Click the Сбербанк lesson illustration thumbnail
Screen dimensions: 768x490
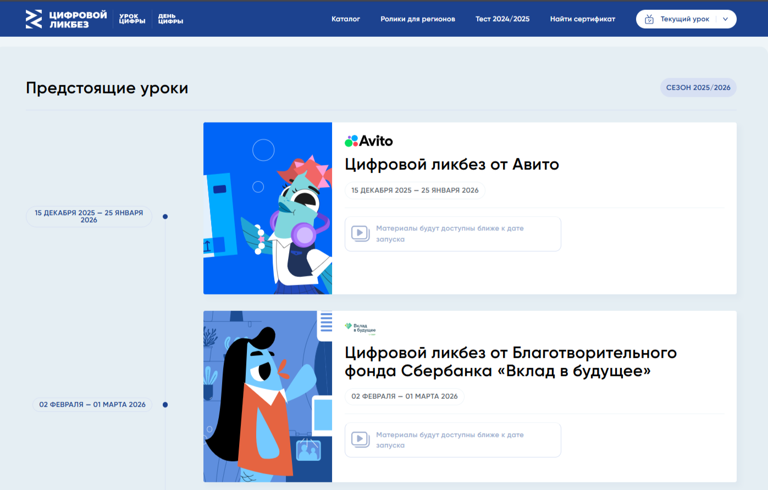[268, 397]
